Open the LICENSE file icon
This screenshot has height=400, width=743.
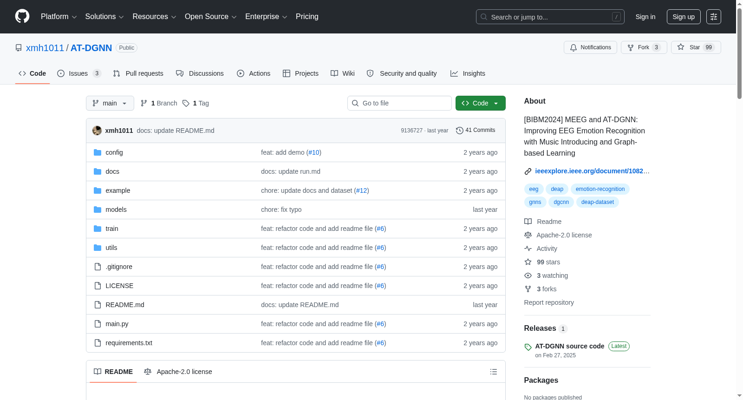tap(98, 286)
